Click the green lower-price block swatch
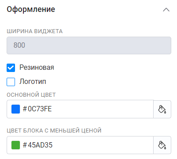The image size is (177, 159). coord(15,145)
